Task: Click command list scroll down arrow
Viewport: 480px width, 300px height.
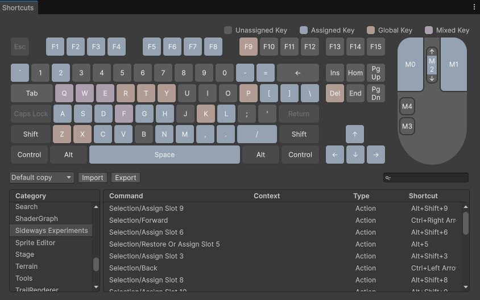Action: click(466, 287)
